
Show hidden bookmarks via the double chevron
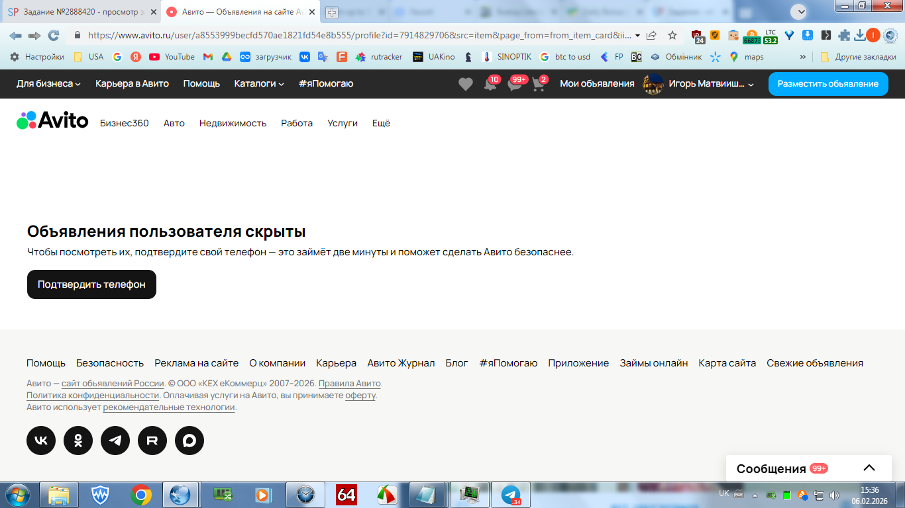(x=803, y=57)
